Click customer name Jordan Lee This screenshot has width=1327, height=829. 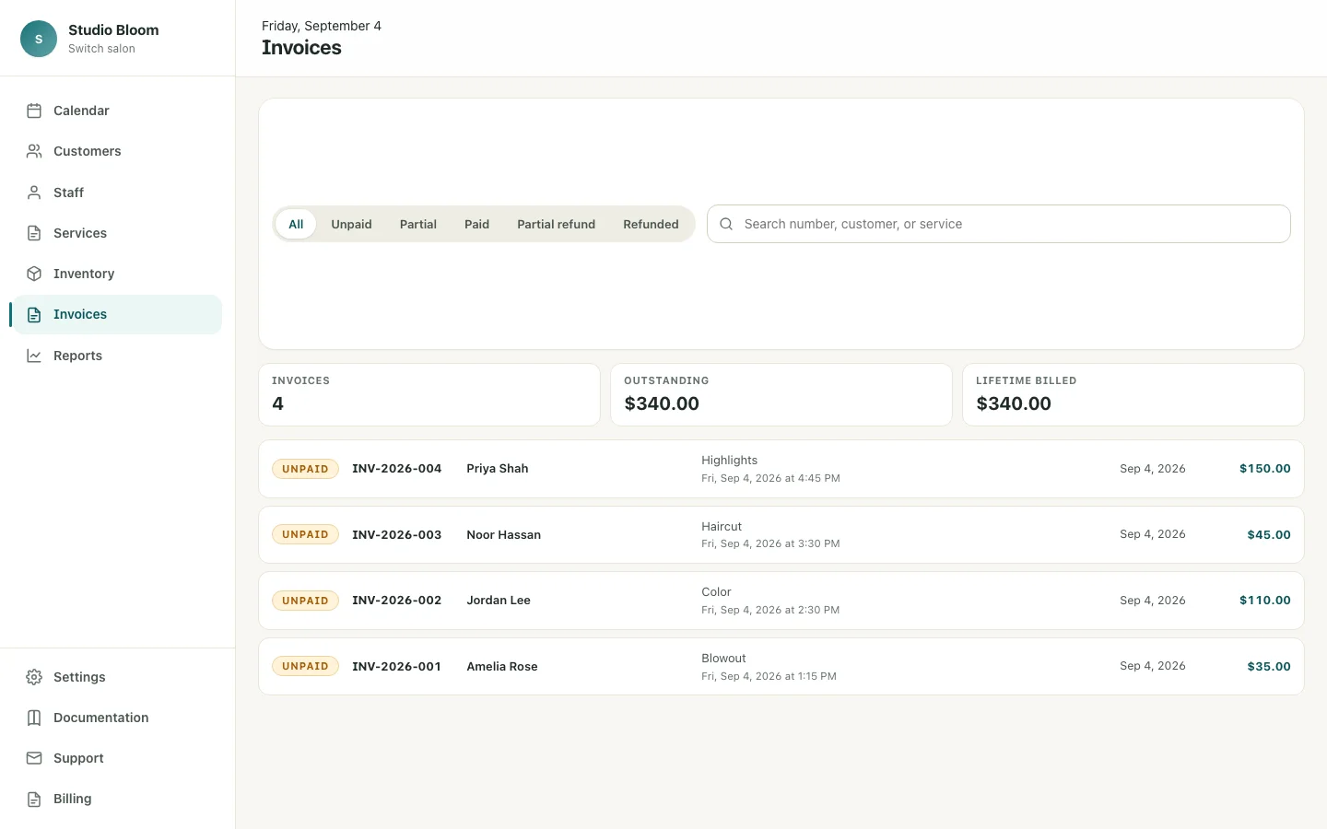(499, 601)
